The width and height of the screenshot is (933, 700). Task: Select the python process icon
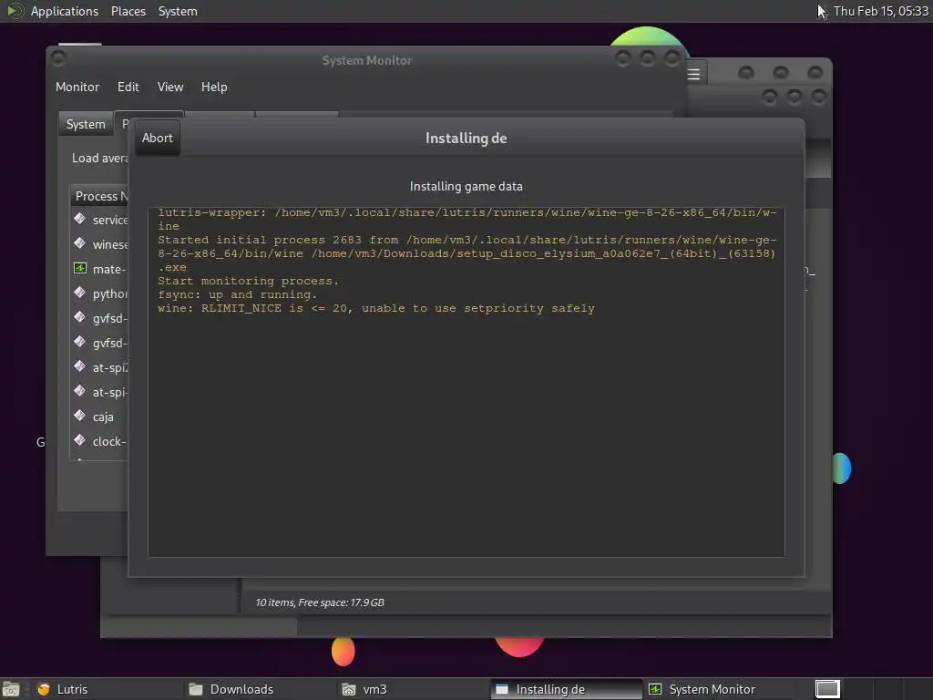[80, 293]
